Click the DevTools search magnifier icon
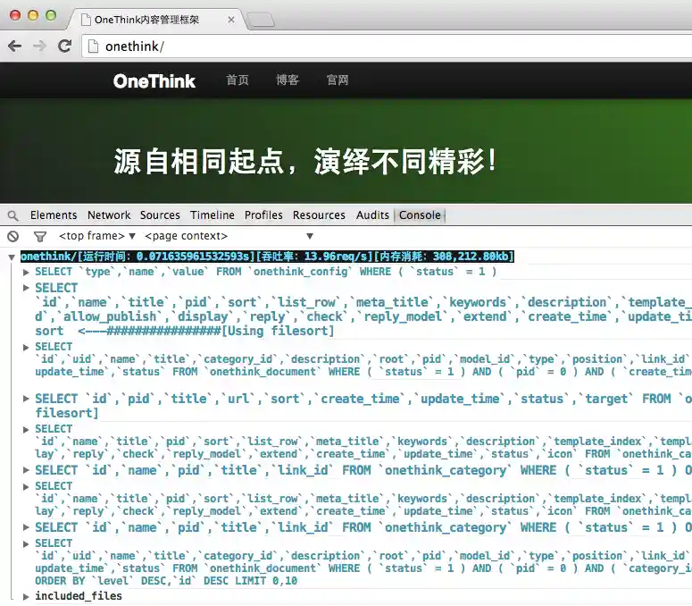The height and width of the screenshot is (606, 692). tap(13, 215)
